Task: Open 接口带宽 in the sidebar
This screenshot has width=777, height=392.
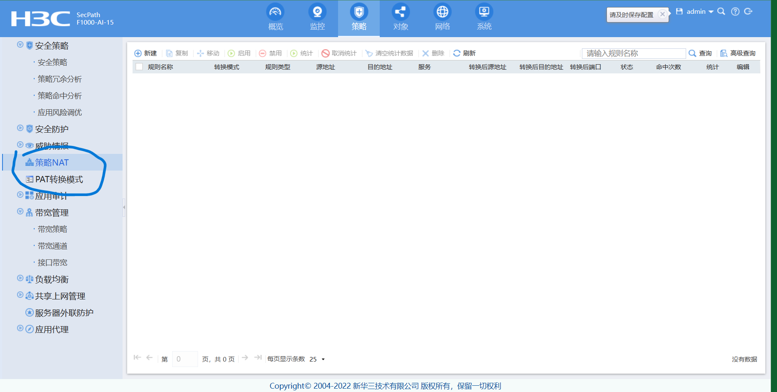Action: pos(53,263)
